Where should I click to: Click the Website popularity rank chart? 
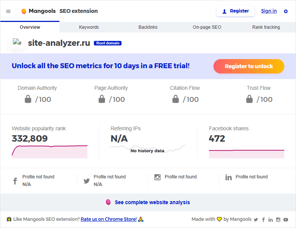pos(50,152)
